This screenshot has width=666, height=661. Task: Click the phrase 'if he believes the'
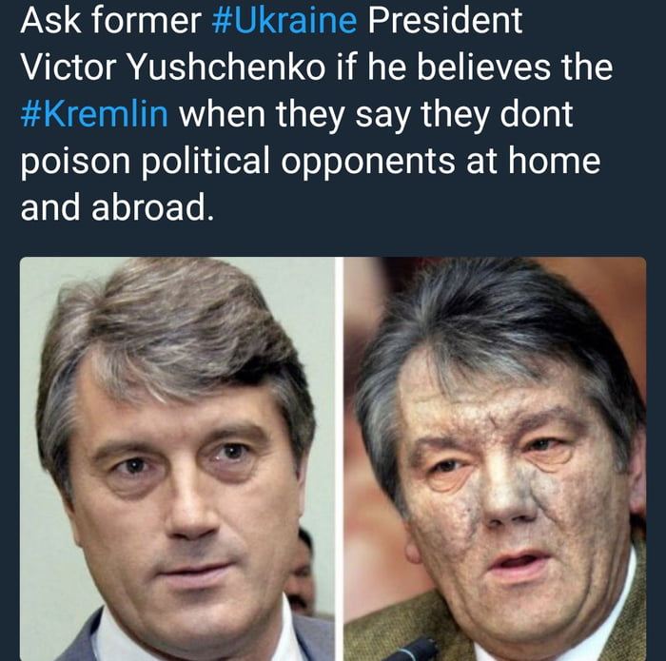pos(475,68)
